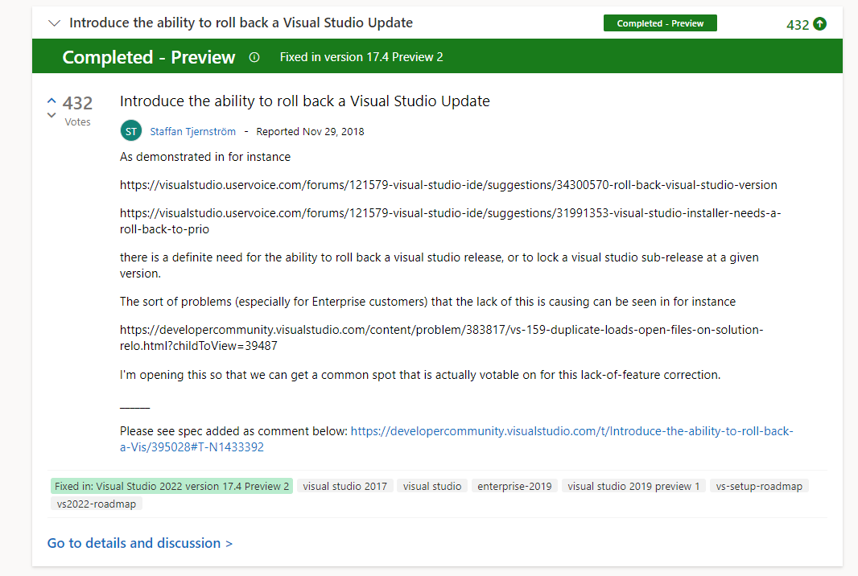Screen dimensions: 858x576
Task: Click the ST user avatar
Action: 130,131
